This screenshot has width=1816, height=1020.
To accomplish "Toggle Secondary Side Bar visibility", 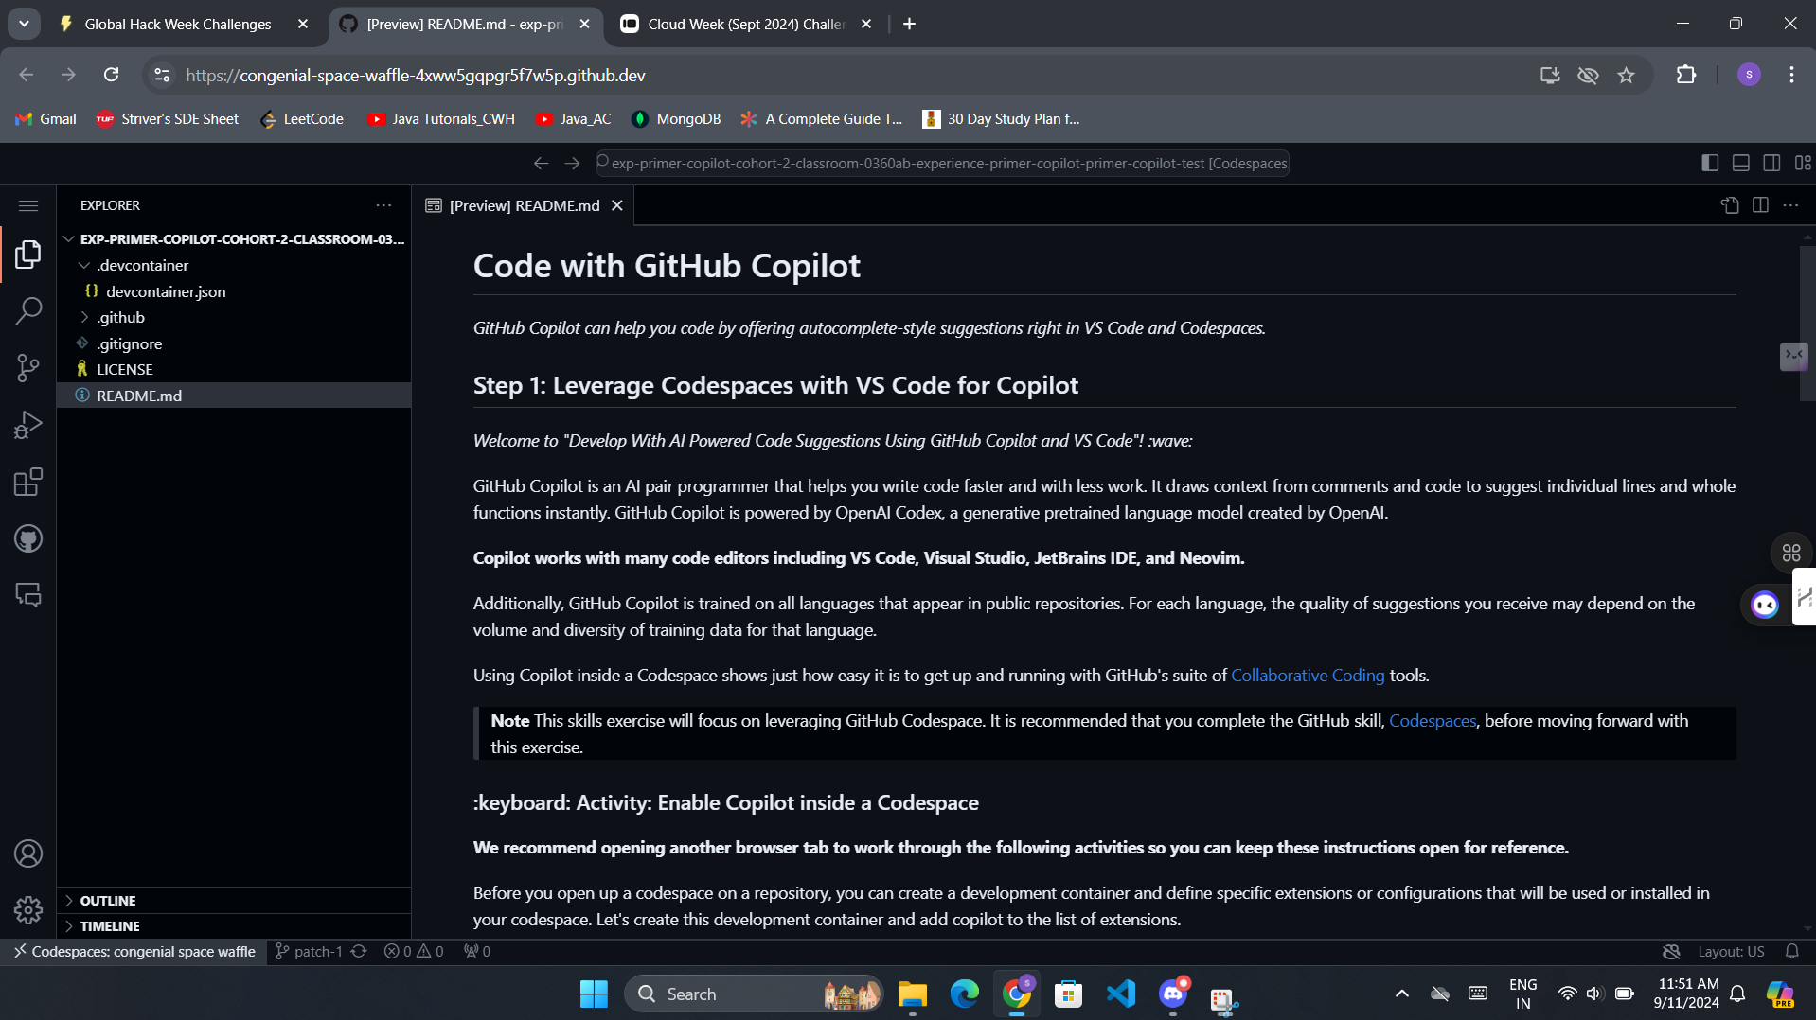I will click(x=1771, y=163).
